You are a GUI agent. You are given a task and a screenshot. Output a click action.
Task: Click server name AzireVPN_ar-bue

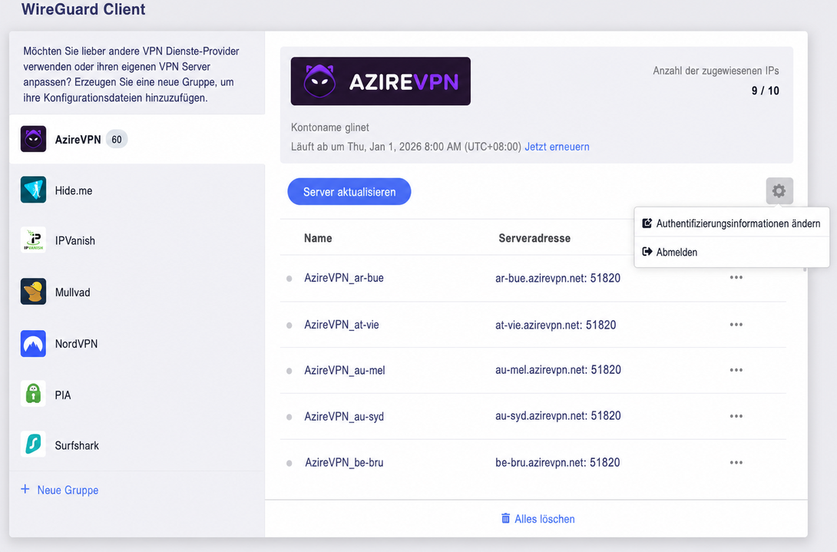point(344,278)
